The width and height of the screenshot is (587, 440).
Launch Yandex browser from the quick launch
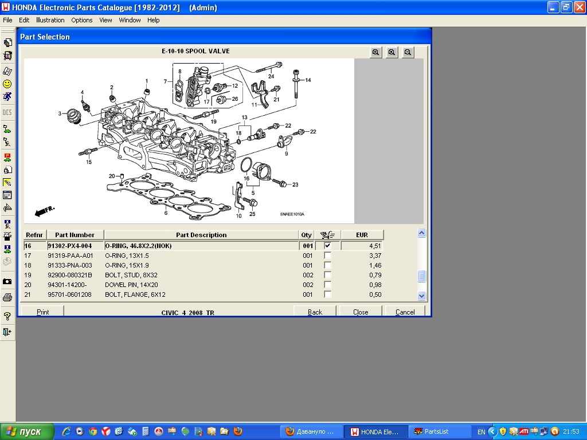(x=106, y=431)
